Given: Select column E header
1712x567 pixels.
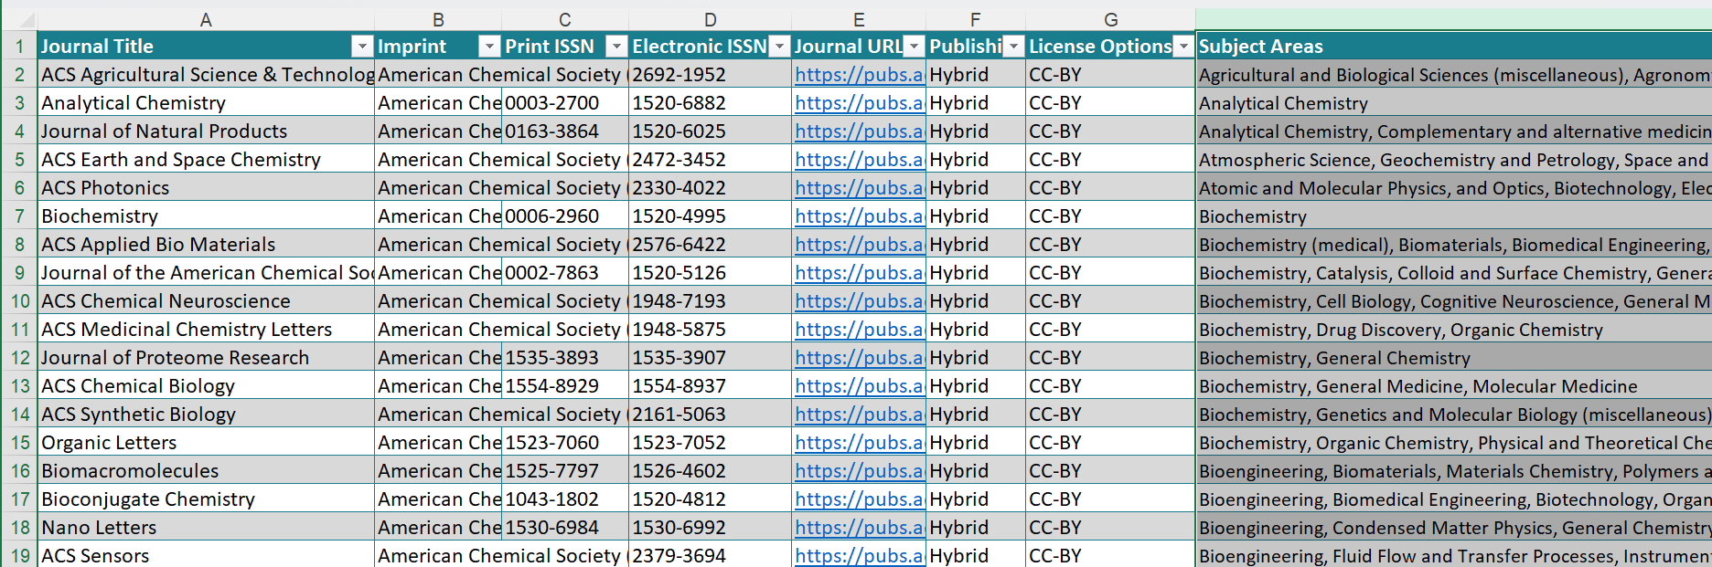Looking at the screenshot, I should click(859, 20).
